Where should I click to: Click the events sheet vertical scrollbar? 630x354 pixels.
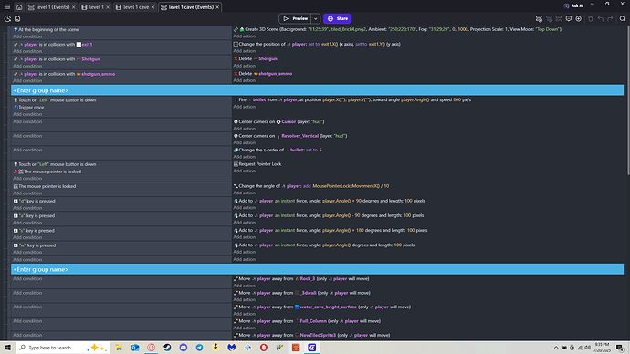coord(627,100)
